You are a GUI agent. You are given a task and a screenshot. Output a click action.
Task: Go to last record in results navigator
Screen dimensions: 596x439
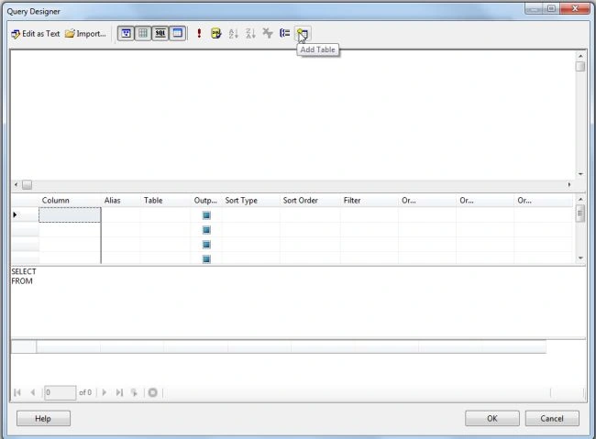coord(119,392)
